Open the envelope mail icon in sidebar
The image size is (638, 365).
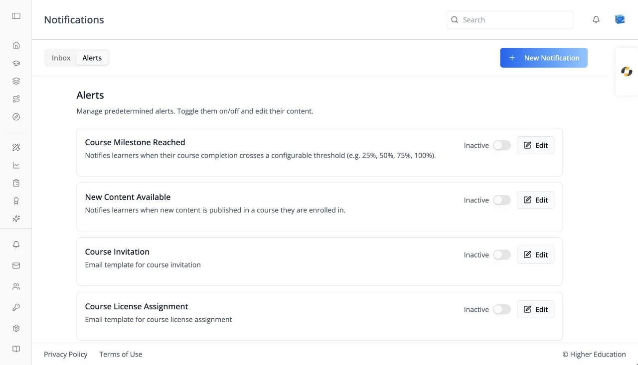16,266
